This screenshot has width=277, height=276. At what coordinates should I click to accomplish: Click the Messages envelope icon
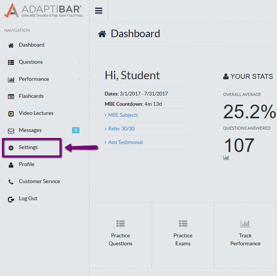11,130
